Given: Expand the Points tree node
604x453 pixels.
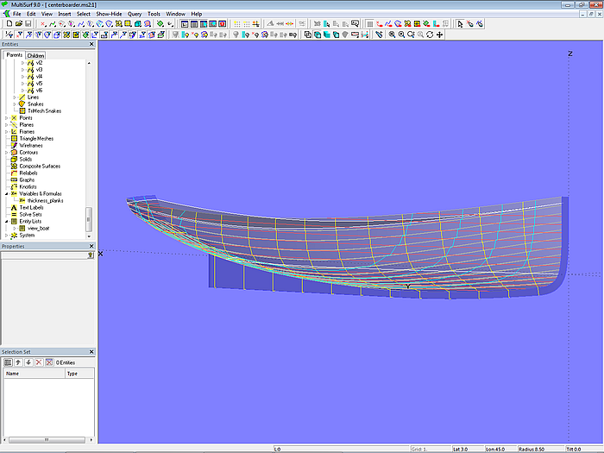Looking at the screenshot, I should tap(7, 118).
